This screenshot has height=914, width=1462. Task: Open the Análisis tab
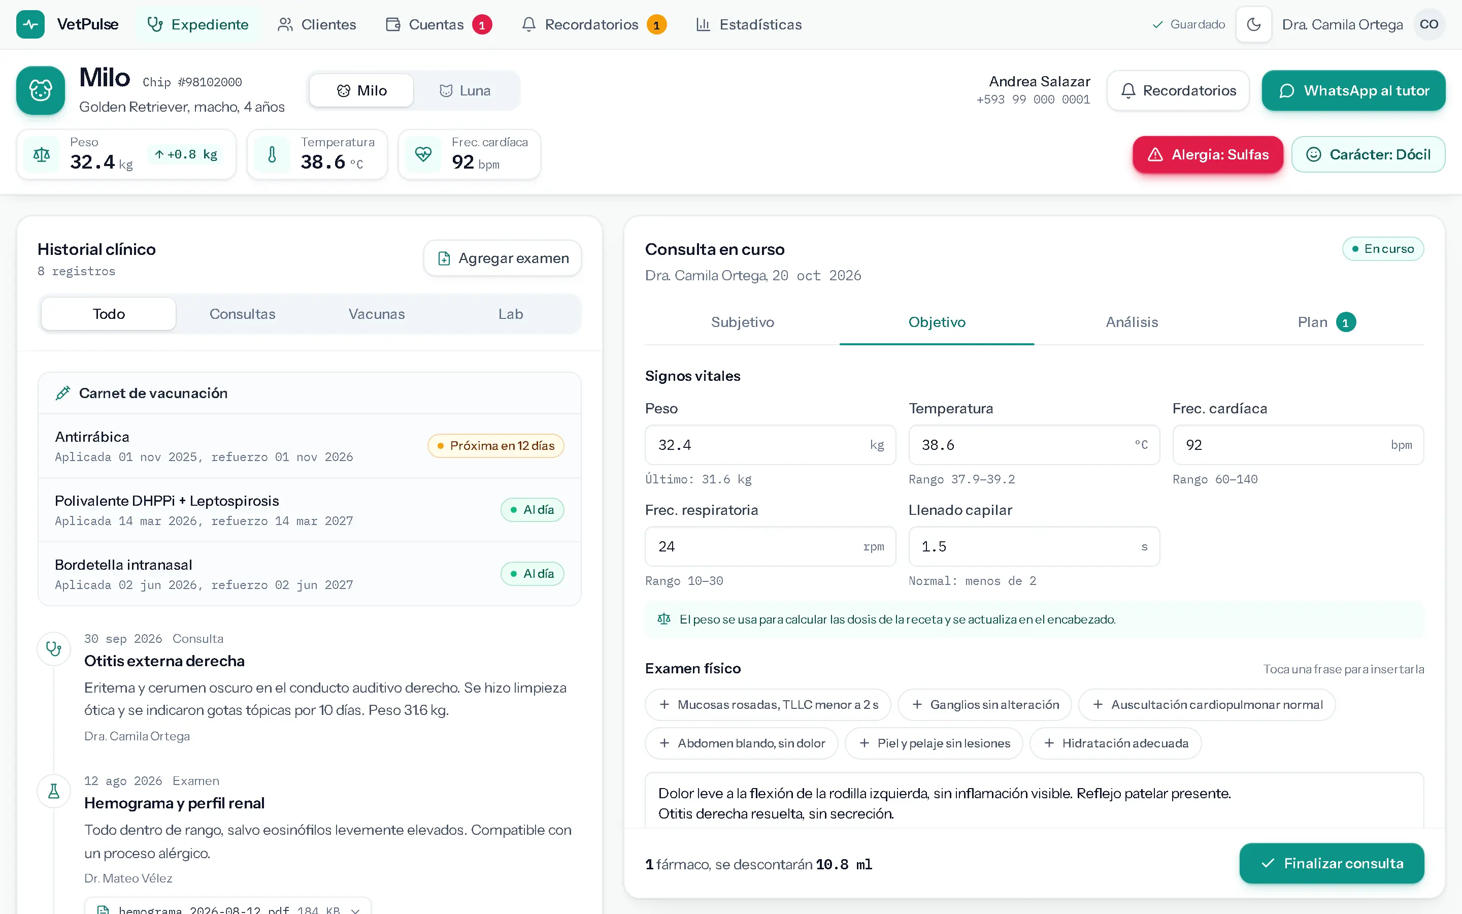point(1132,322)
